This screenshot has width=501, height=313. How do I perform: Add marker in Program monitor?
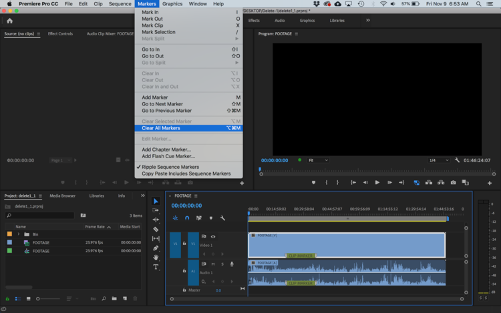tap(313, 182)
